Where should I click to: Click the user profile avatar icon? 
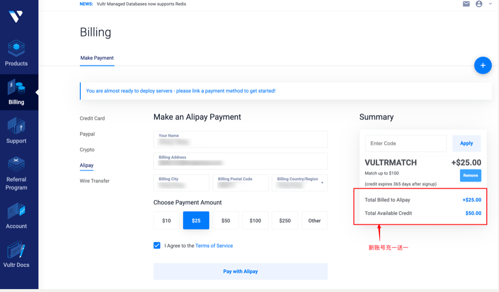pos(479,4)
